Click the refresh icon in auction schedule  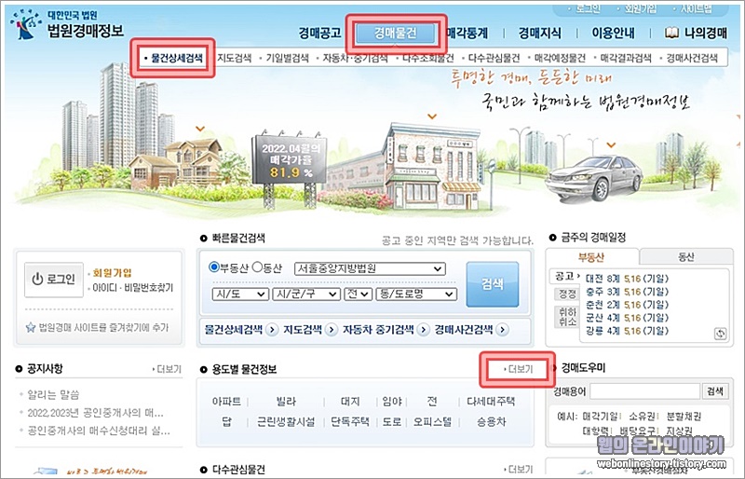pos(720,334)
